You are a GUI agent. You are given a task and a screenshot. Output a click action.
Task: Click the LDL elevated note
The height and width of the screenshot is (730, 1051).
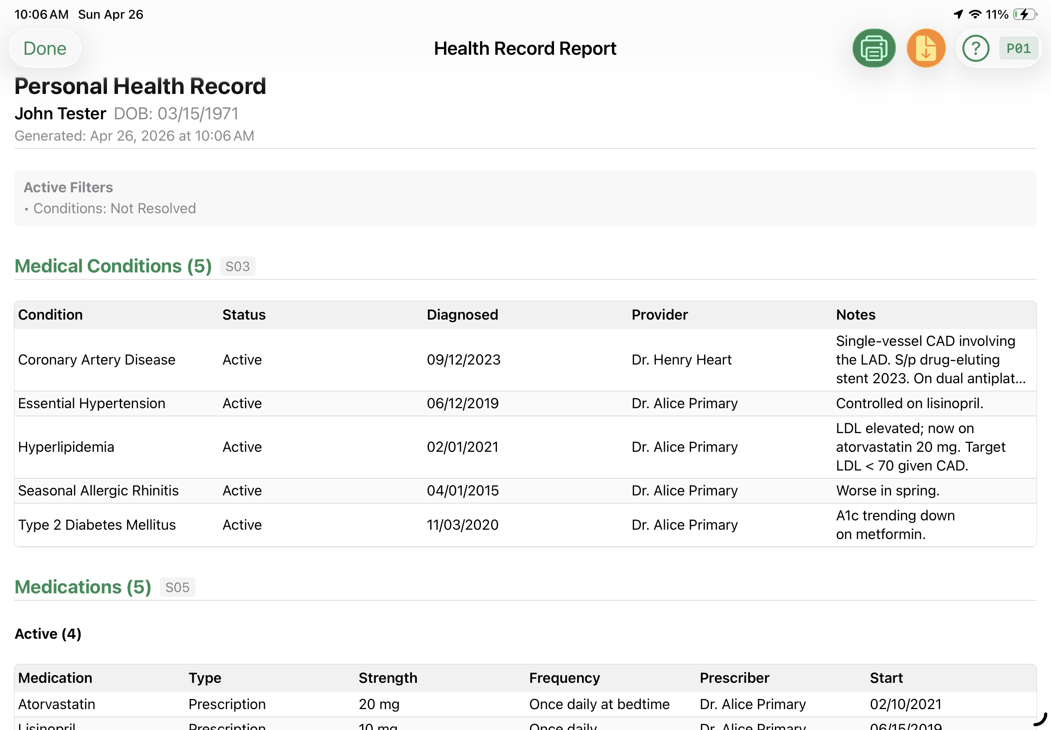click(920, 446)
